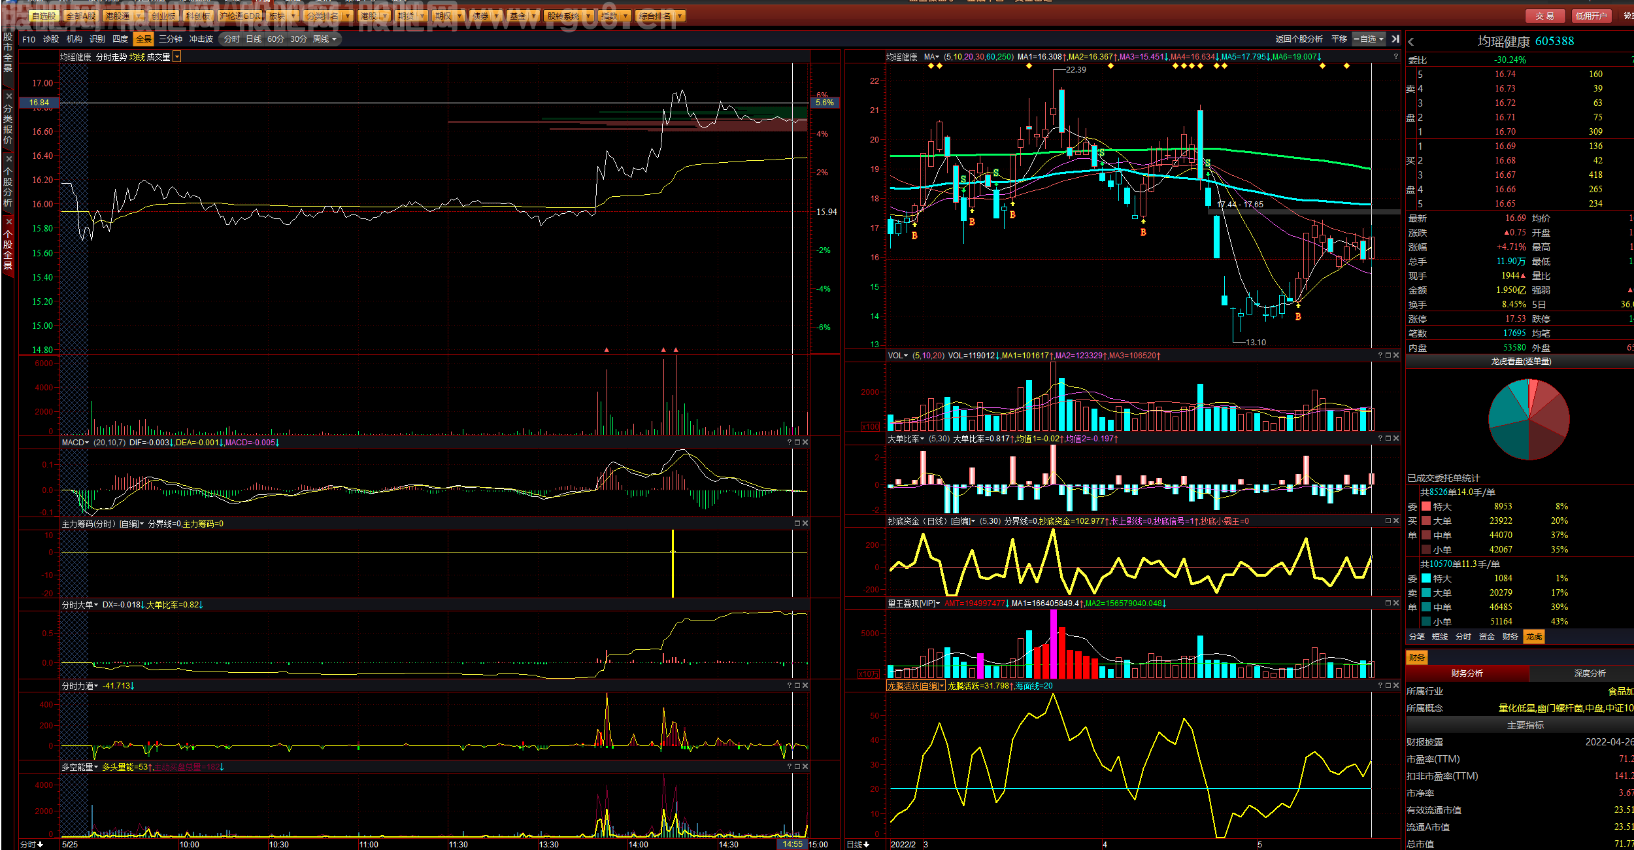1634x850 pixels.
Task: Maximize the 大单比率 indicator panel
Action: coord(1388,439)
